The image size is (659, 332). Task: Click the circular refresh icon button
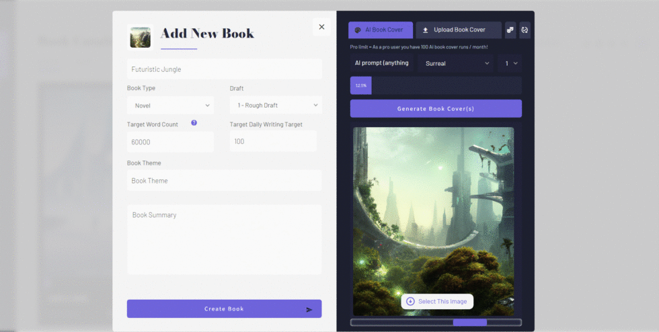point(525,30)
